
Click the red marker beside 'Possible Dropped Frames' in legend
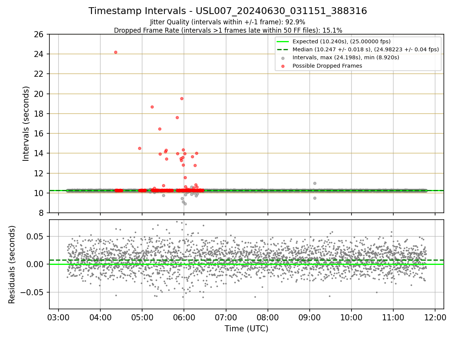(x=283, y=66)
